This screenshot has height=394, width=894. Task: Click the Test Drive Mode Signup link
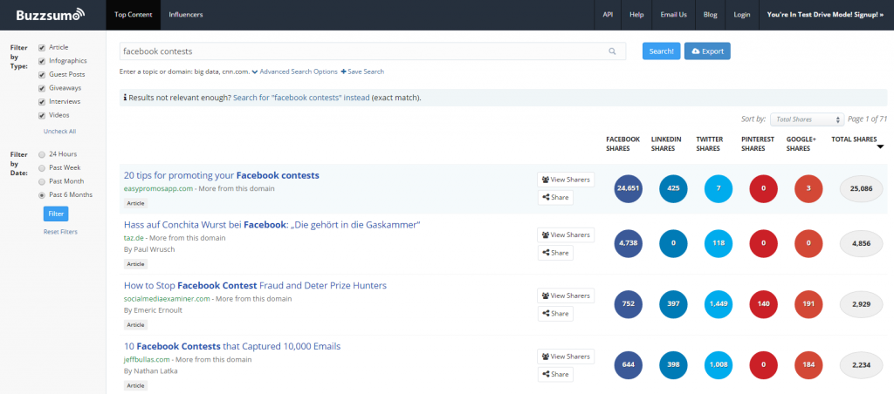coord(825,15)
